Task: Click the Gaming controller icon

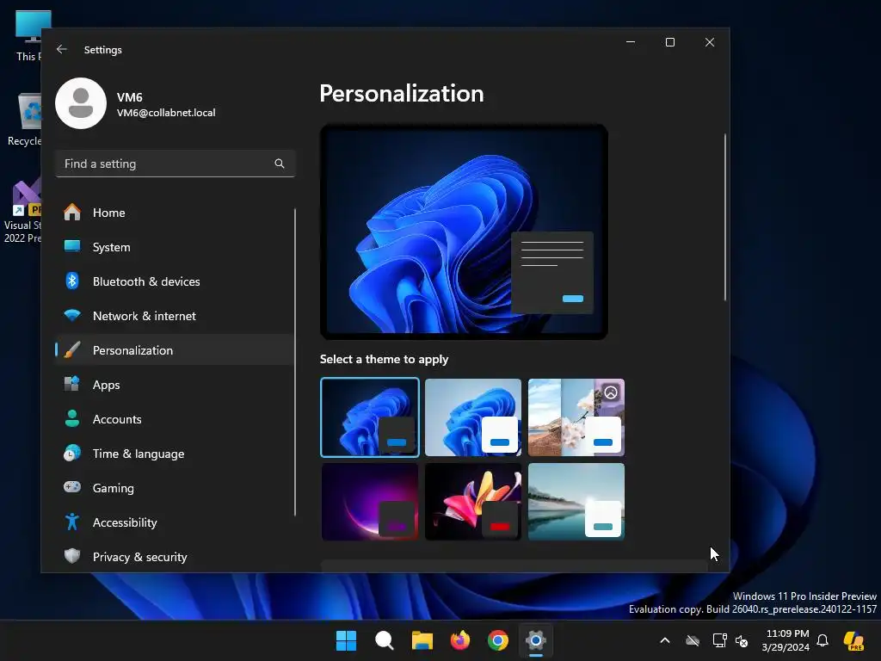Action: point(72,487)
